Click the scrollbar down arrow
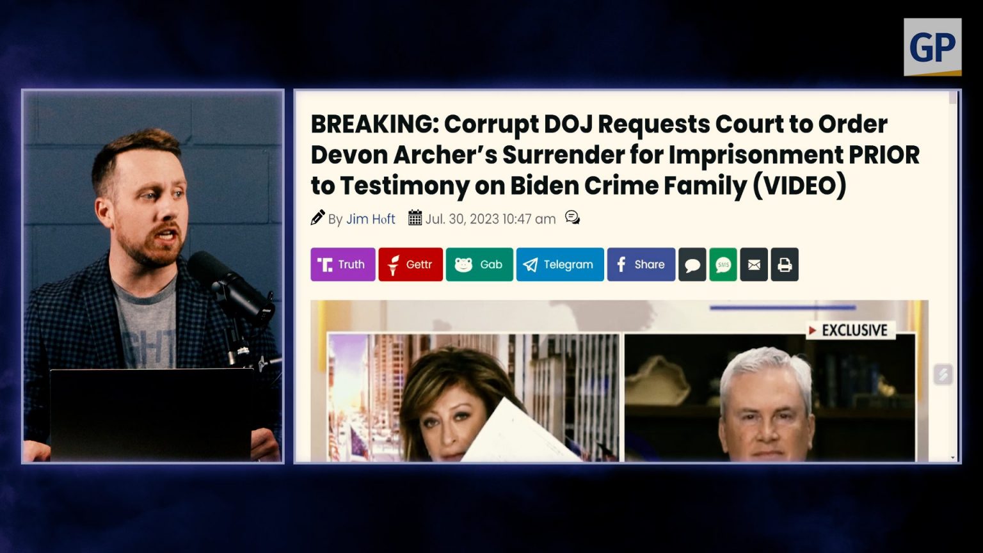The width and height of the screenshot is (983, 553). (x=952, y=458)
